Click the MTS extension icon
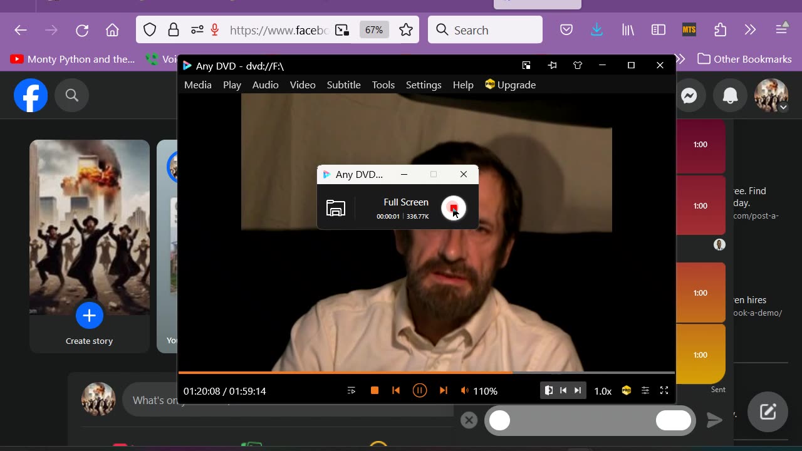 point(689,29)
